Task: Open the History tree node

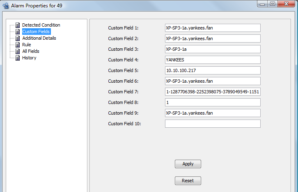Action: (x=29, y=58)
